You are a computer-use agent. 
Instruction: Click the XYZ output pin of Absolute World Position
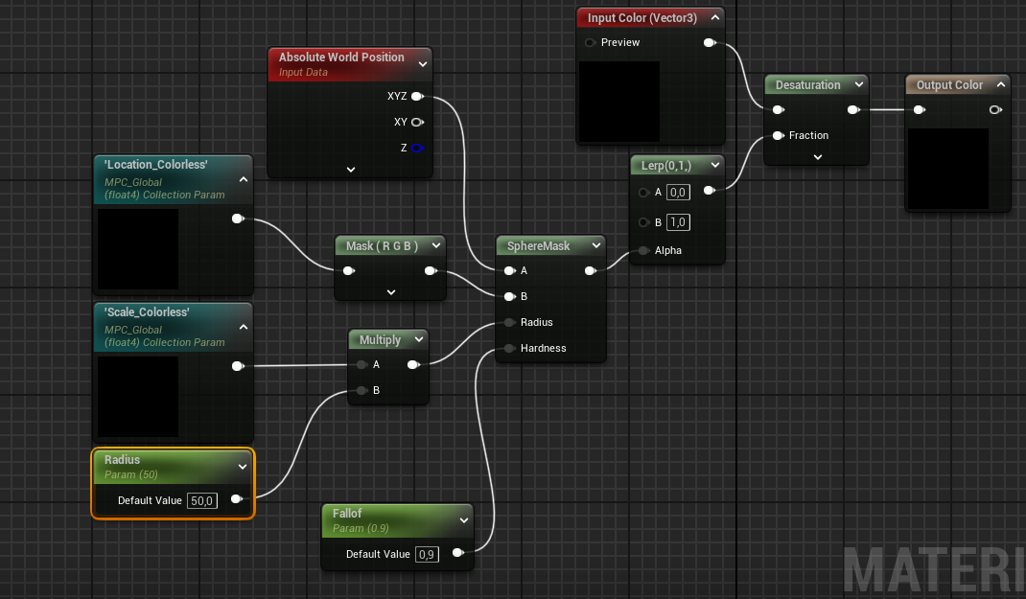coord(417,96)
